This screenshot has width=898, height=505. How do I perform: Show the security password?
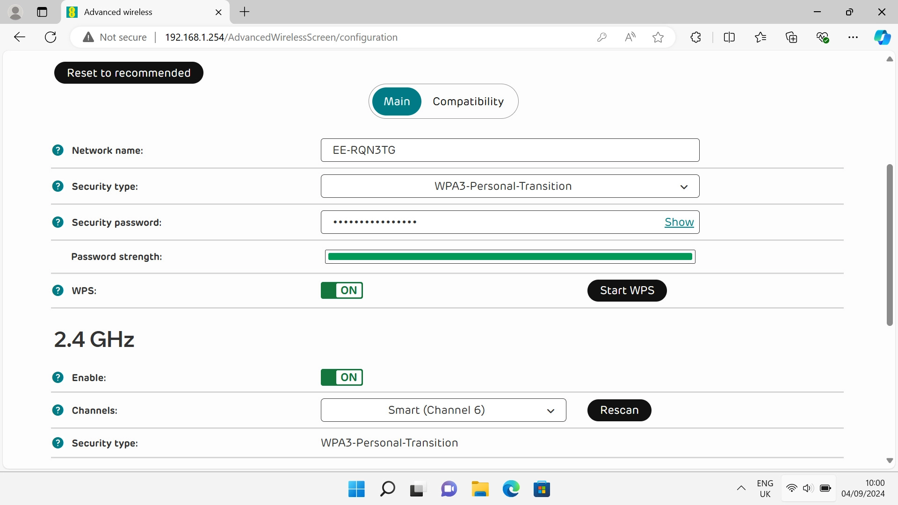click(x=679, y=222)
